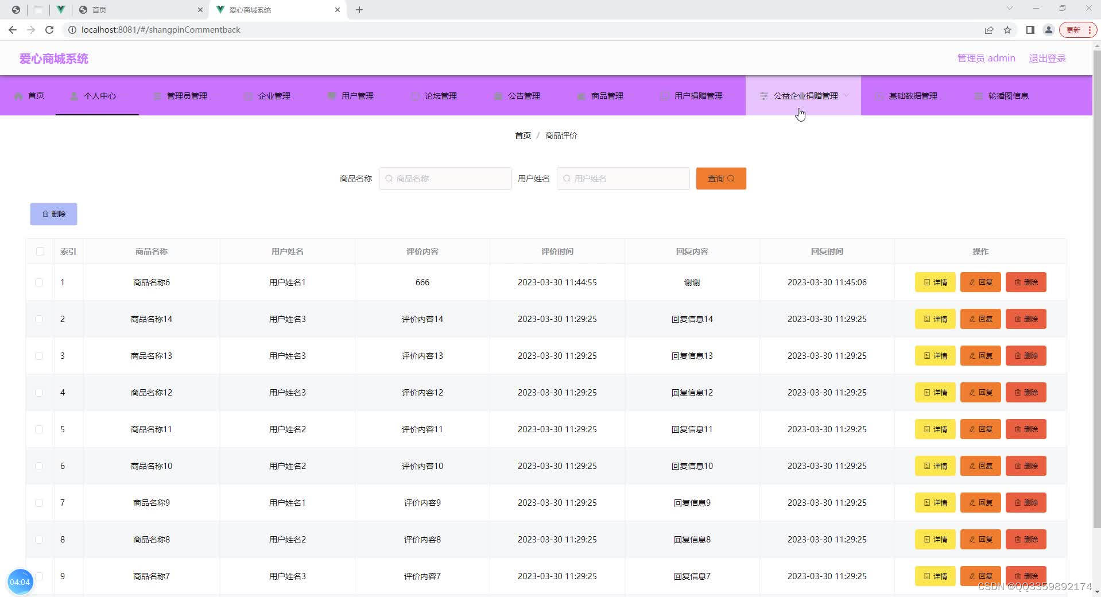This screenshot has height=597, width=1101.
Task: Click 回复 for row 商品名称10
Action: point(980,466)
